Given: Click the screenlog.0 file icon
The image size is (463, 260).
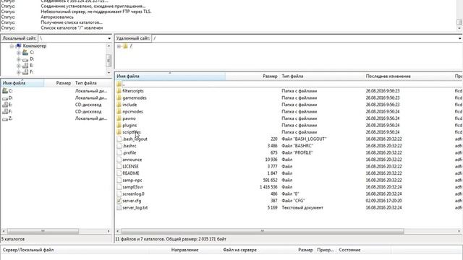Looking at the screenshot, I should coord(119,194).
